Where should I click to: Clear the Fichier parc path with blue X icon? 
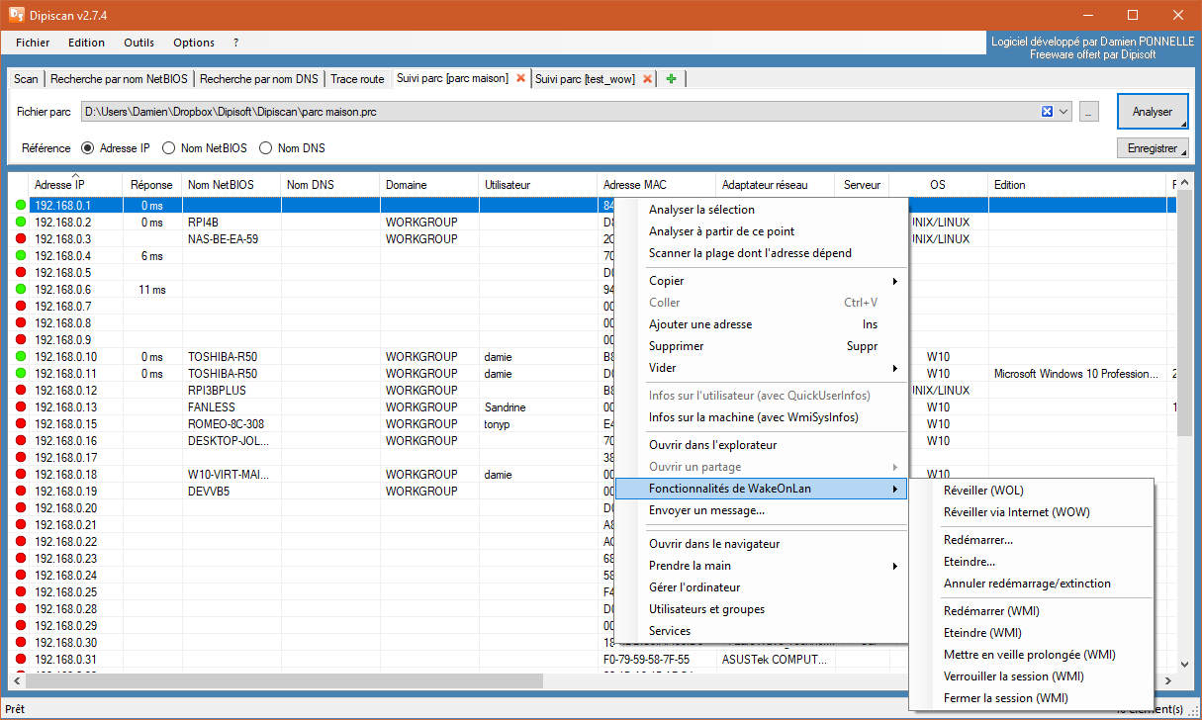pyautogui.click(x=1047, y=112)
